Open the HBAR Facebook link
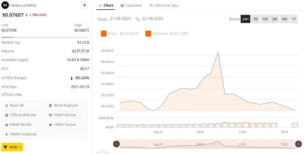 coord(44,134)
